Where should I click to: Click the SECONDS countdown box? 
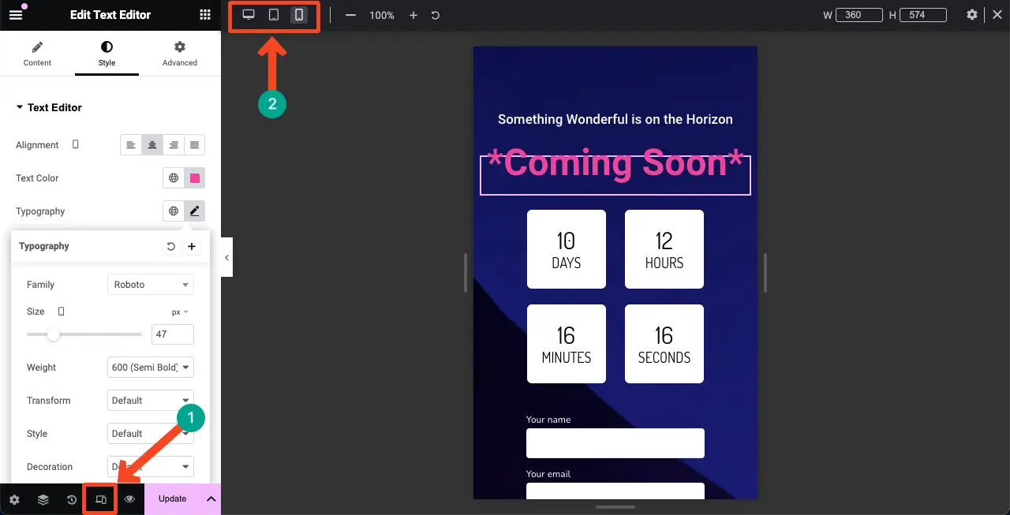point(664,344)
